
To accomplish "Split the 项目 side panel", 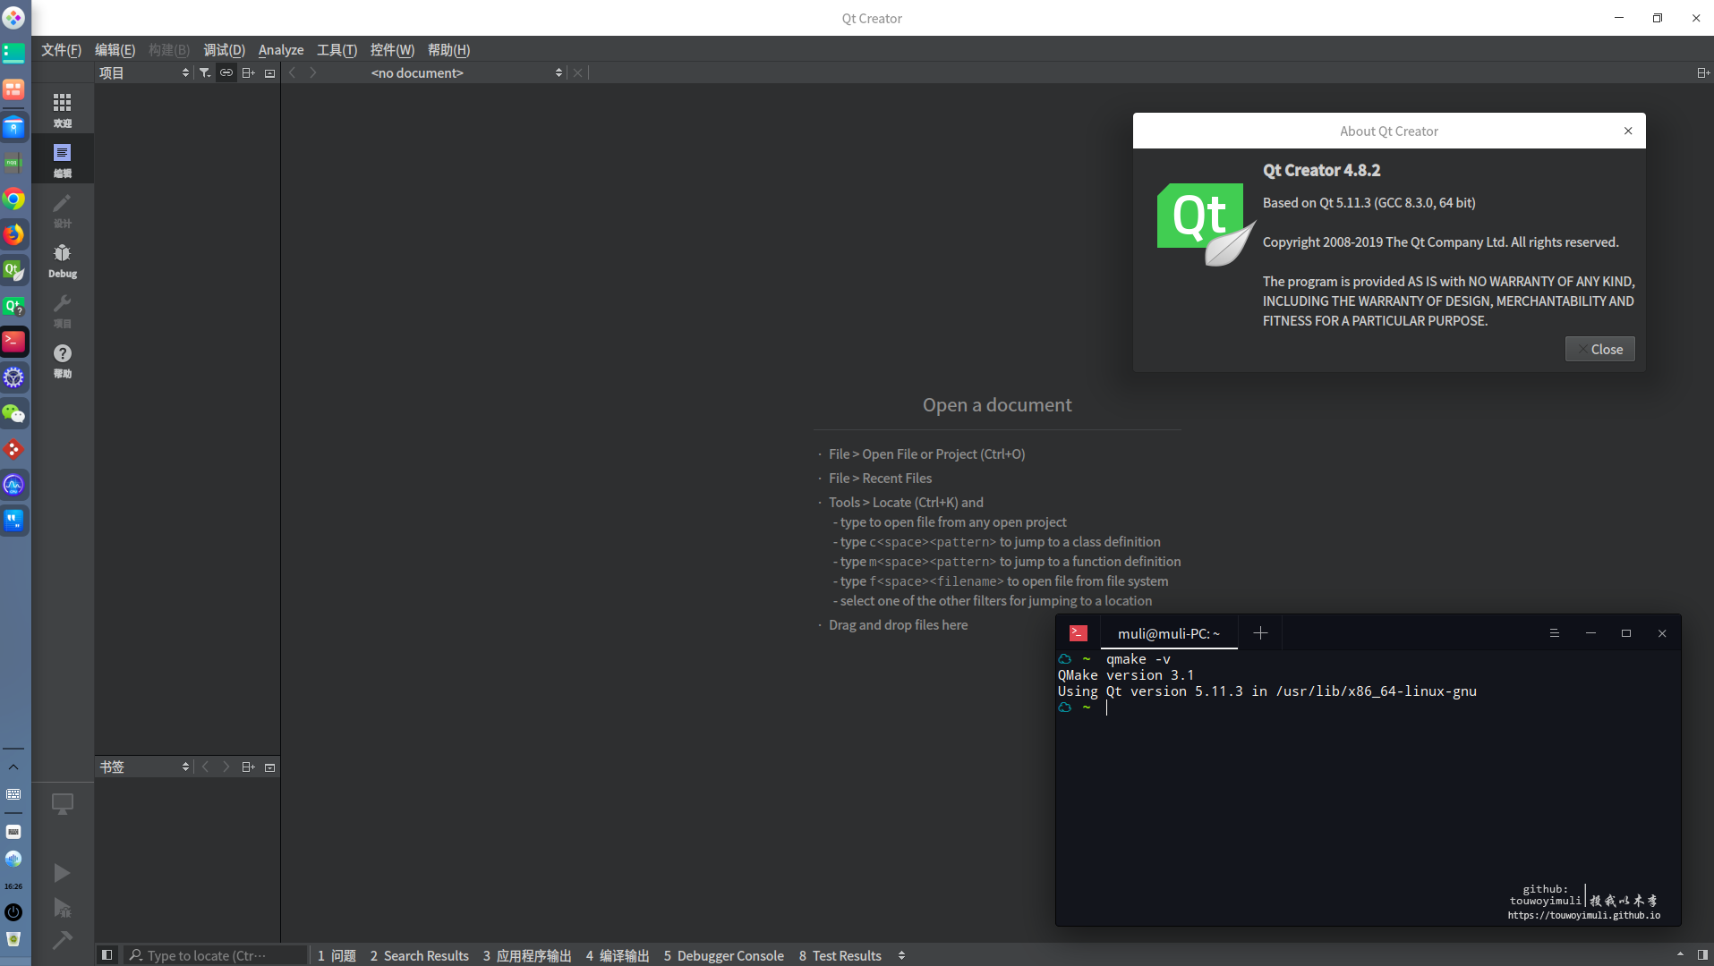I will click(x=249, y=72).
